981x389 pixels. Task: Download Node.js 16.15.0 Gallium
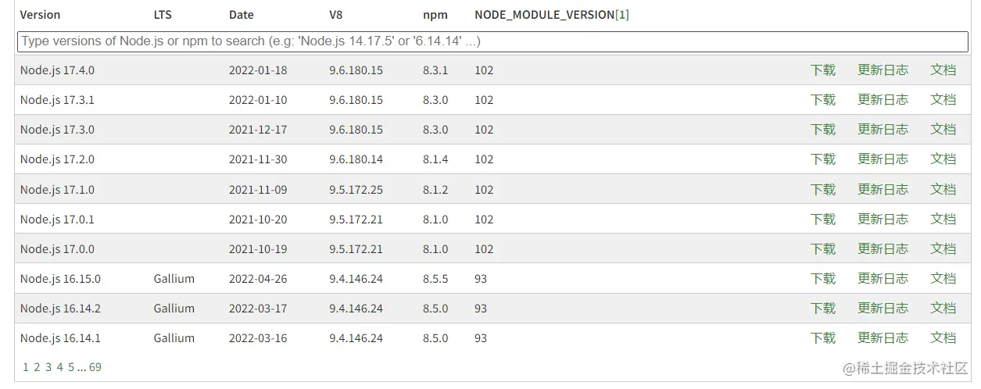(823, 279)
